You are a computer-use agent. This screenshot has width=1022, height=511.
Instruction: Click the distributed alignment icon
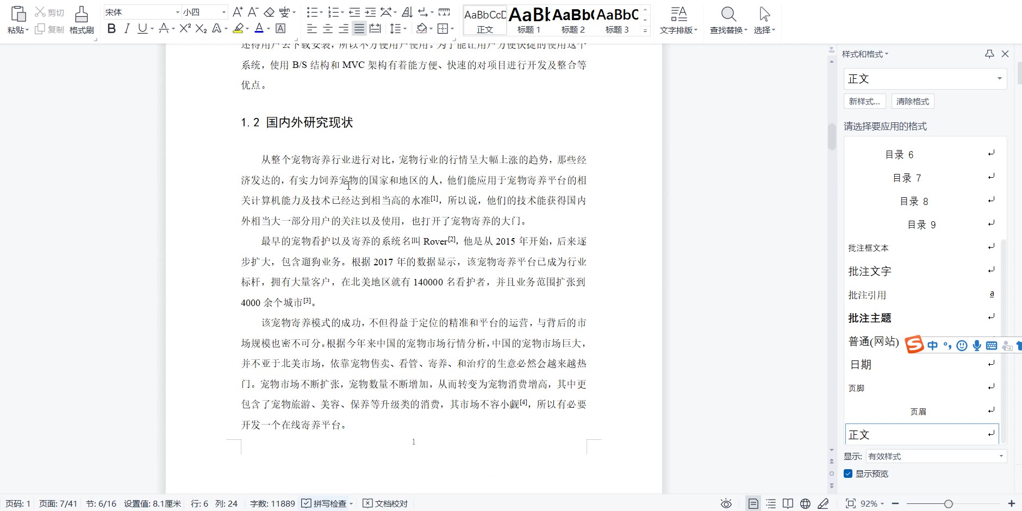click(375, 28)
